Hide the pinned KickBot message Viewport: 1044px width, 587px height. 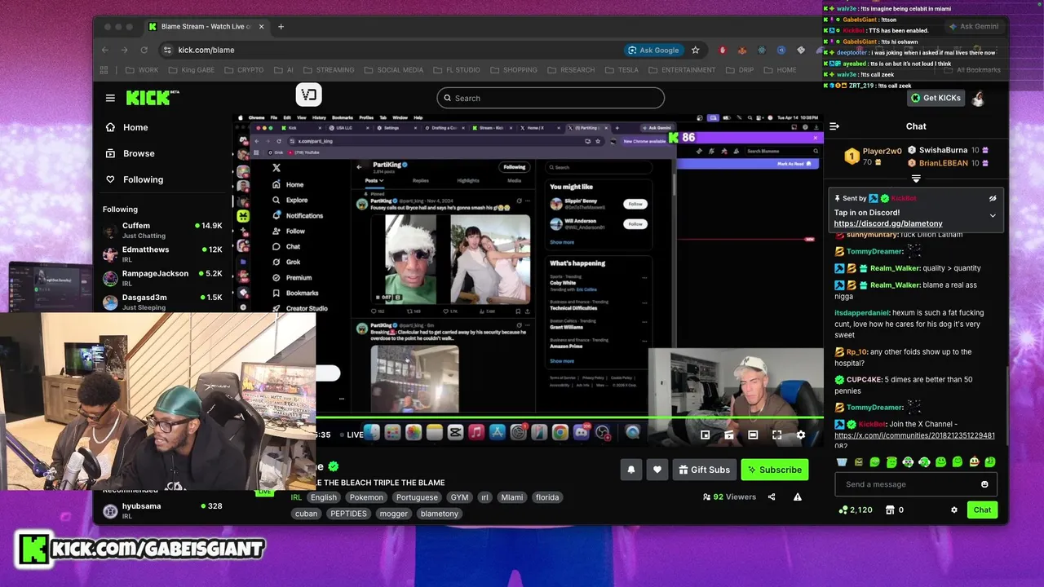tap(993, 198)
